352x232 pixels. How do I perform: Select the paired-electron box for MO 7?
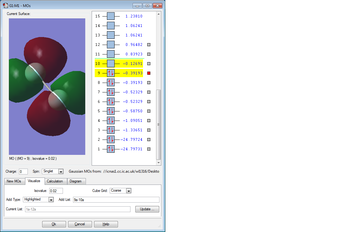click(111, 92)
